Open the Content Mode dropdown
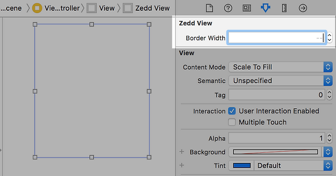Viewport: 336px width, 176px height. click(280, 67)
